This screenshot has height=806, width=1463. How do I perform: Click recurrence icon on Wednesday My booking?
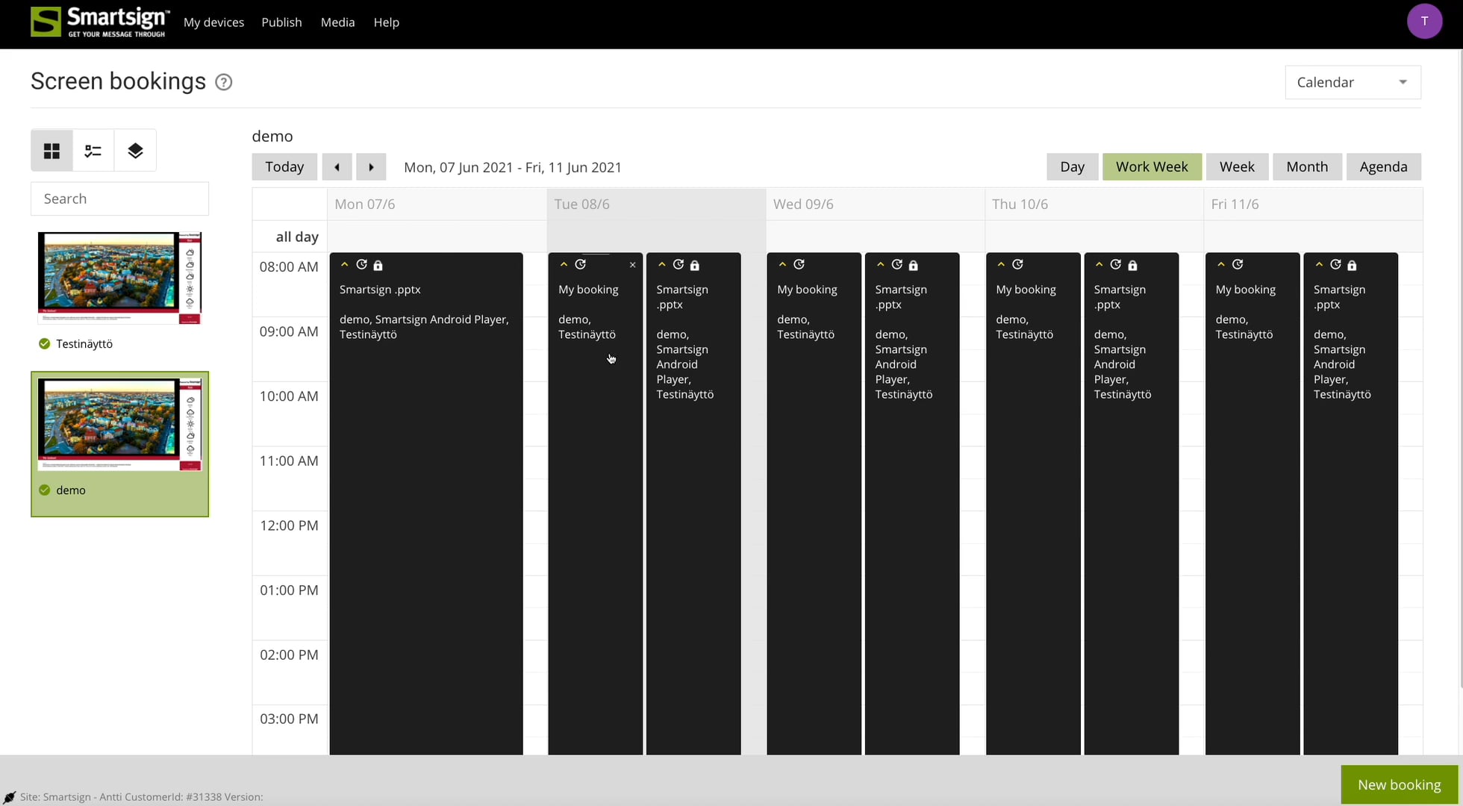click(799, 264)
